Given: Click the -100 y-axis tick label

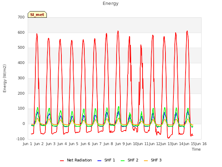Looking at the screenshot, I should (20, 139).
